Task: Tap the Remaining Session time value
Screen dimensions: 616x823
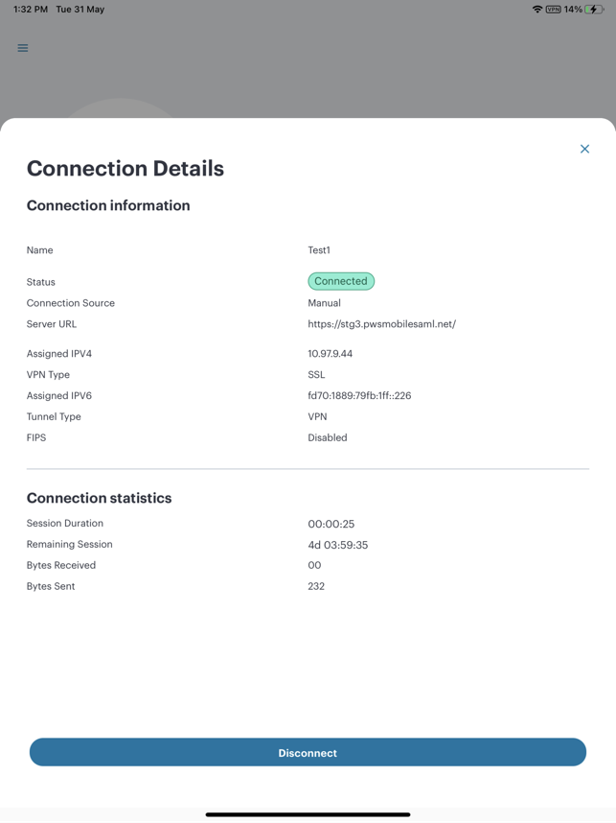Action: tap(337, 545)
